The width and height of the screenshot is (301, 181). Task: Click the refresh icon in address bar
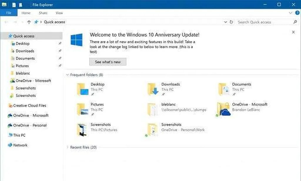click(x=231, y=22)
